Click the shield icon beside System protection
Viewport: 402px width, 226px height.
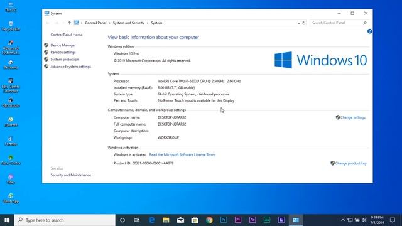coord(46,60)
